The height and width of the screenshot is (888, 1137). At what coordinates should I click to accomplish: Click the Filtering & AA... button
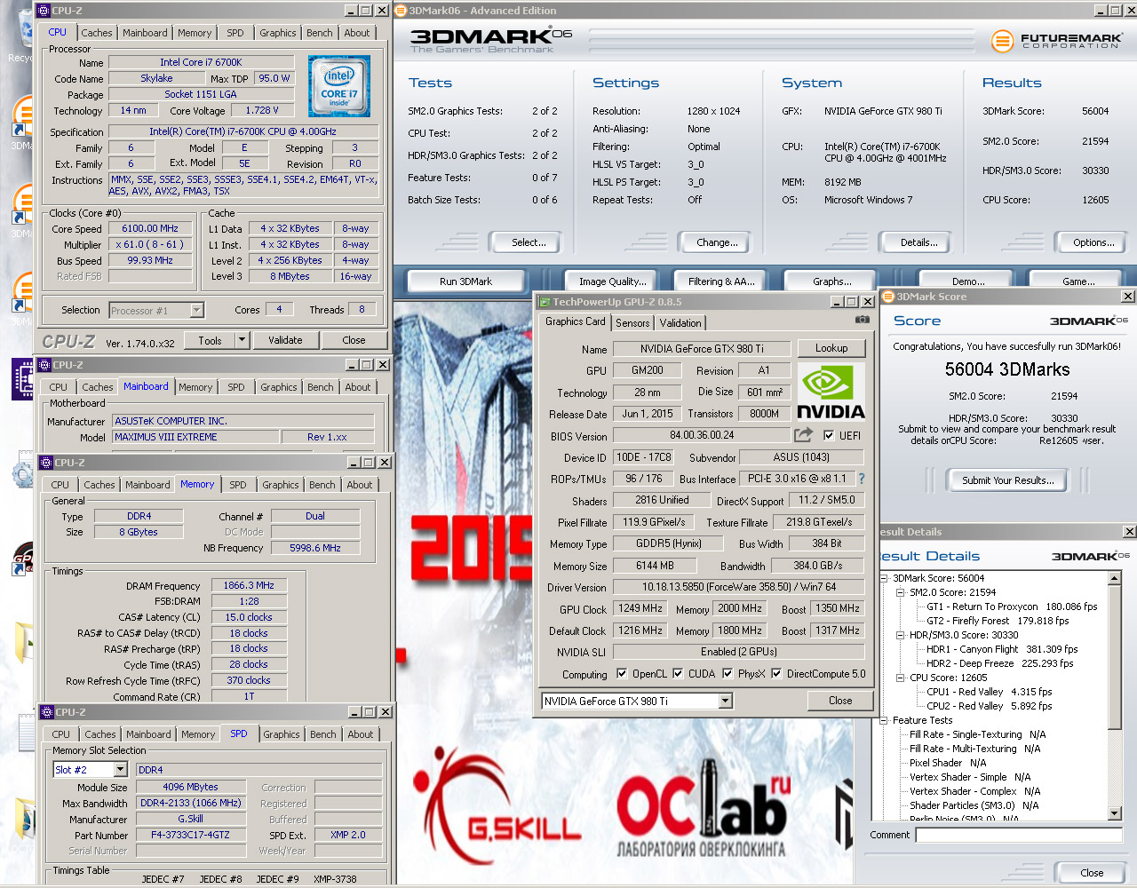(721, 281)
